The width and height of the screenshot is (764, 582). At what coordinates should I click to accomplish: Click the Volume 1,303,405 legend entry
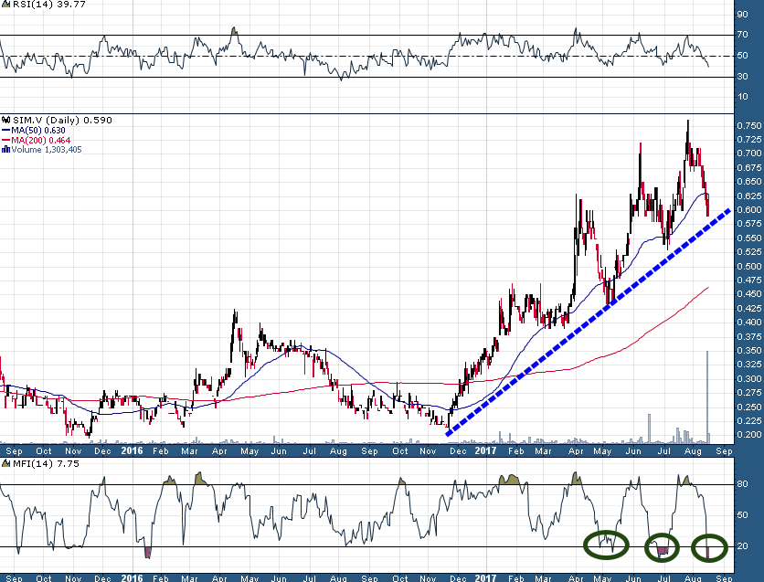coord(47,150)
